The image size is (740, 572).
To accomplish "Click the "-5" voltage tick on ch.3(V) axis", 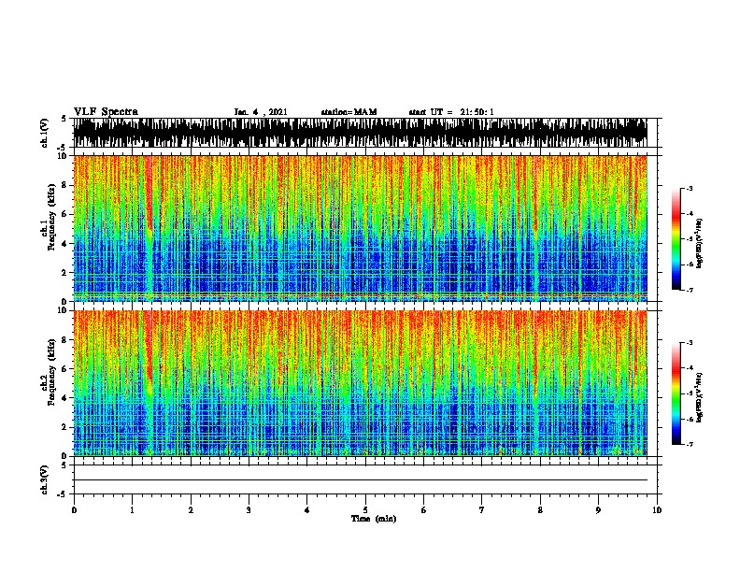I will pyautogui.click(x=63, y=494).
